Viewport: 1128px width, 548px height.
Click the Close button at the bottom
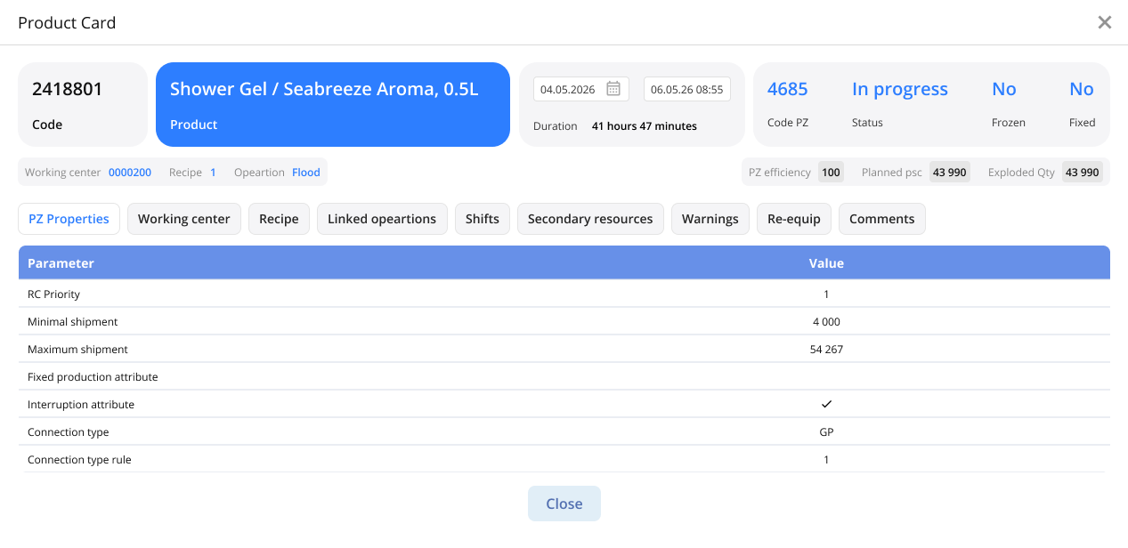pos(564,504)
